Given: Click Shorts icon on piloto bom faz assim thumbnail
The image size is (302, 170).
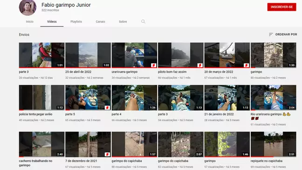Looking at the screenshot, I should pyautogui.click(x=200, y=65).
